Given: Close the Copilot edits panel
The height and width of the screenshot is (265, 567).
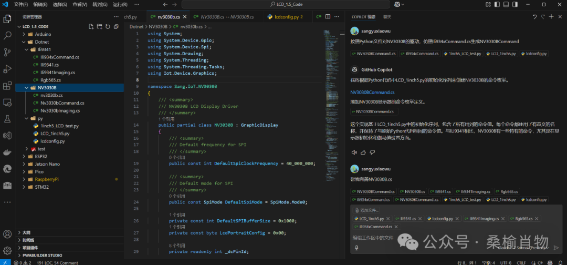Looking at the screenshot, I should (560, 17).
